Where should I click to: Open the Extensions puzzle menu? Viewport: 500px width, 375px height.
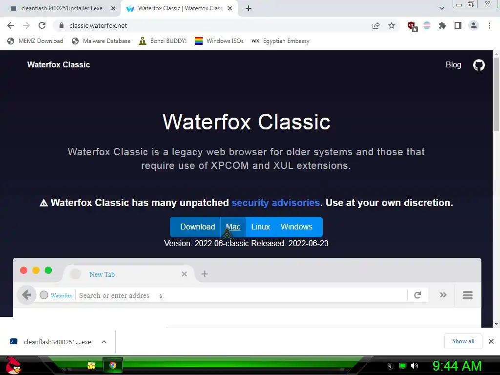(x=442, y=25)
